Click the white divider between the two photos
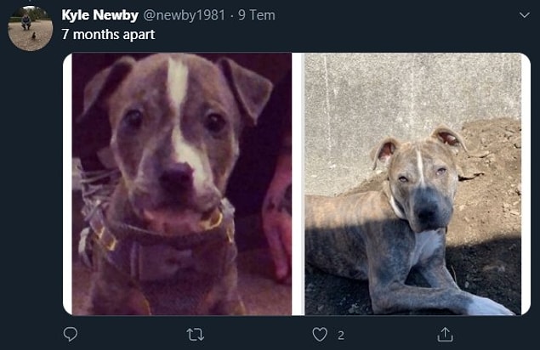 [298, 183]
